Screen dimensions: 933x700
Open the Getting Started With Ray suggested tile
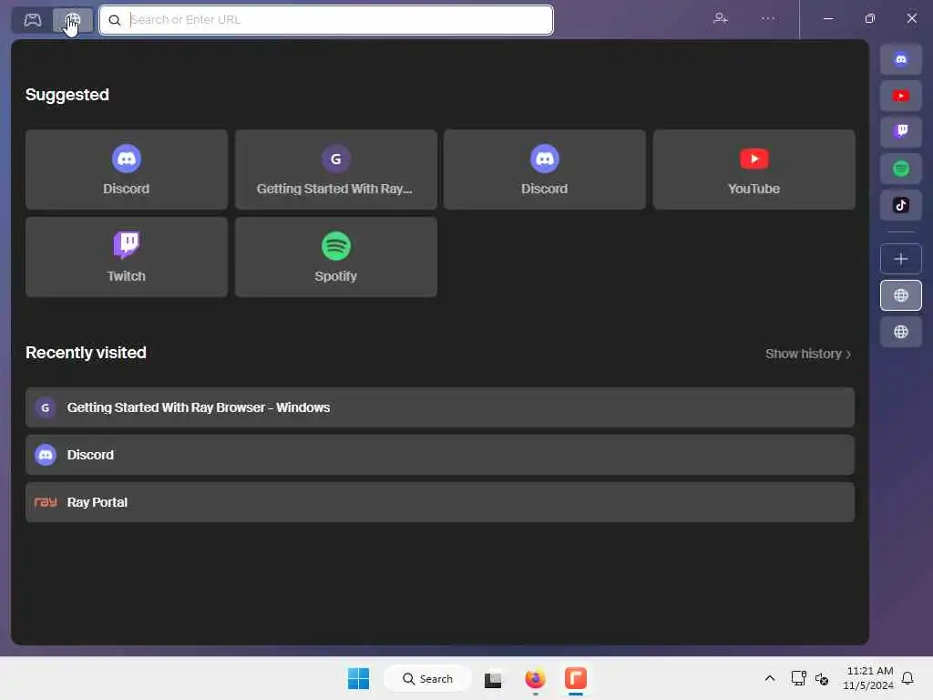pyautogui.click(x=335, y=170)
